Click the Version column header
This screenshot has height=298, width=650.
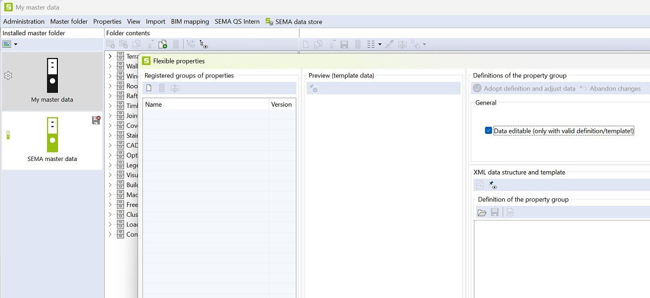pyautogui.click(x=282, y=105)
